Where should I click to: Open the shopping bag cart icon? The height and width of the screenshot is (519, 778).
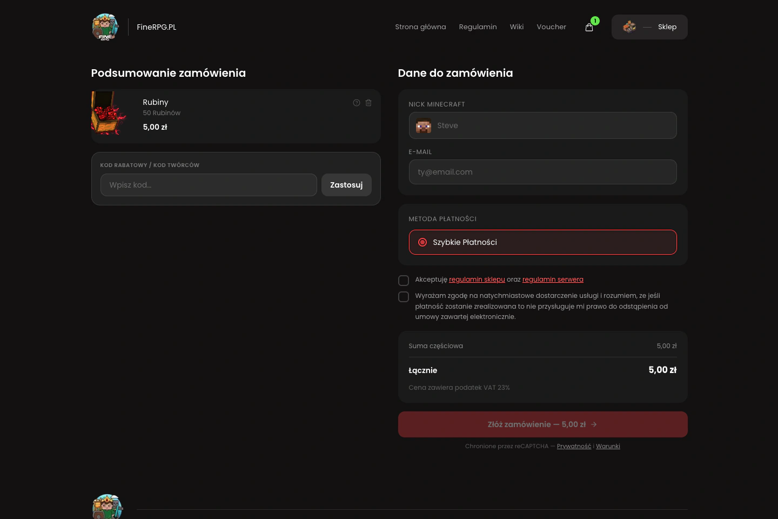click(589, 27)
